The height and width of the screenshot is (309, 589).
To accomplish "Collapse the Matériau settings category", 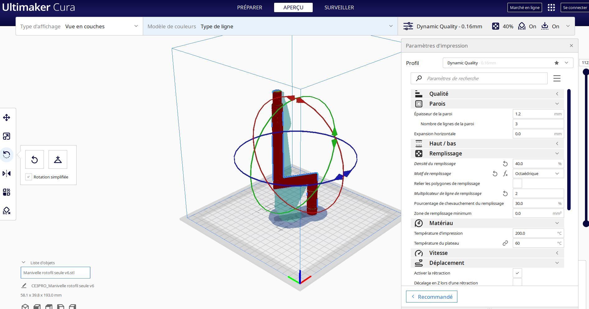I will [487, 223].
